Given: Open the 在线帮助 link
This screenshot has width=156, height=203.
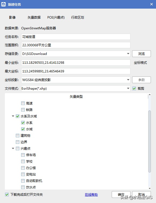Looking at the screenshot, I should coord(91,195).
